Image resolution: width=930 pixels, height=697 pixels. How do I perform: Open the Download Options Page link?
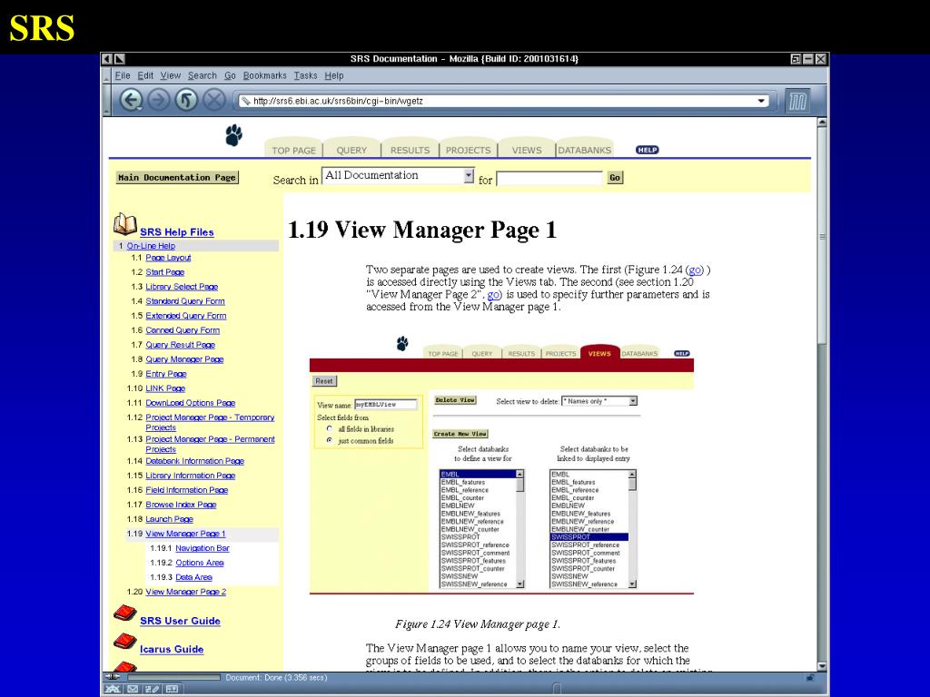[191, 402]
